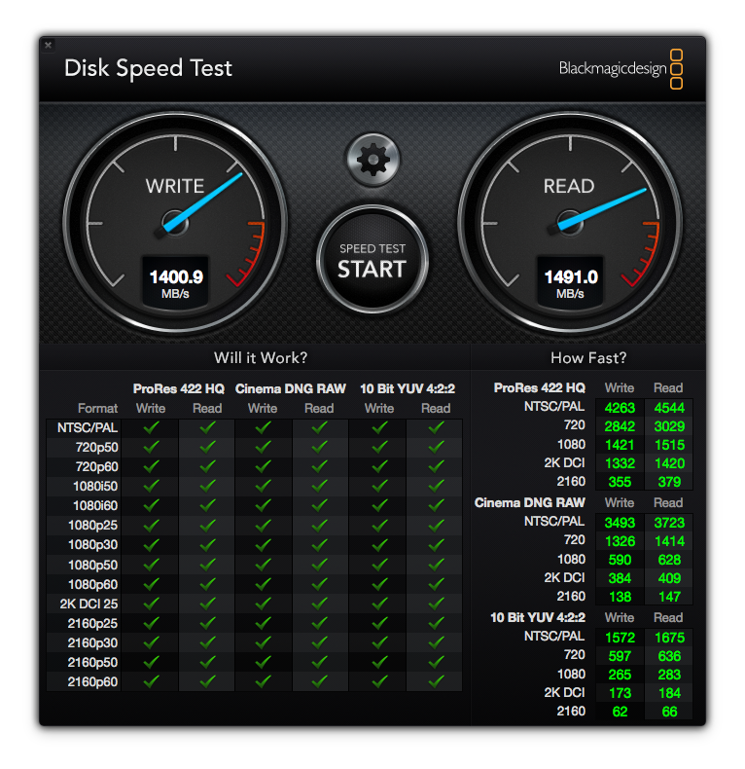The image size is (745, 769).
Task: Click Cinema DNG 2160 write value 138
Action: (x=620, y=597)
